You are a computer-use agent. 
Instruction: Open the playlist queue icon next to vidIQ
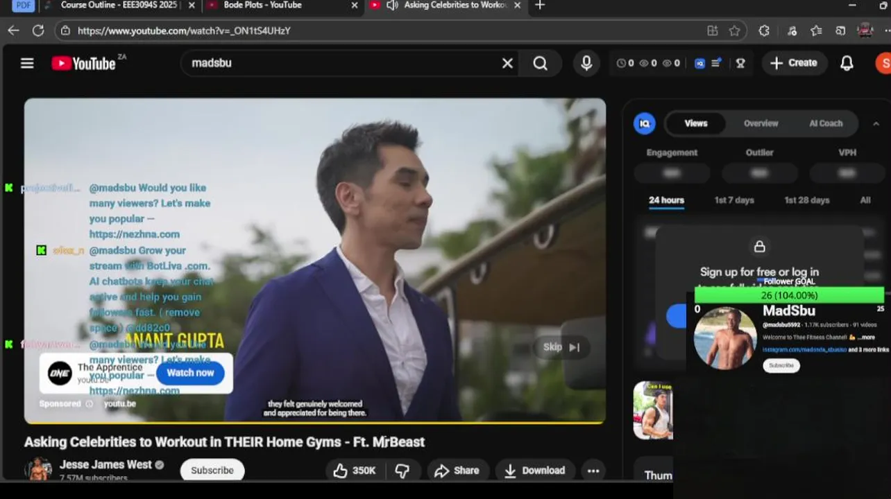[716, 63]
